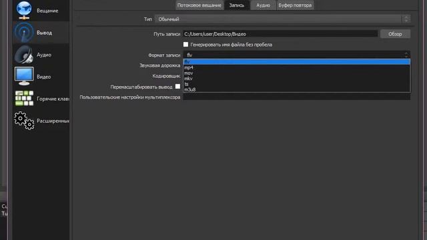
Task: Open Аудио speaker icon settings
Action: pyautogui.click(x=24, y=55)
